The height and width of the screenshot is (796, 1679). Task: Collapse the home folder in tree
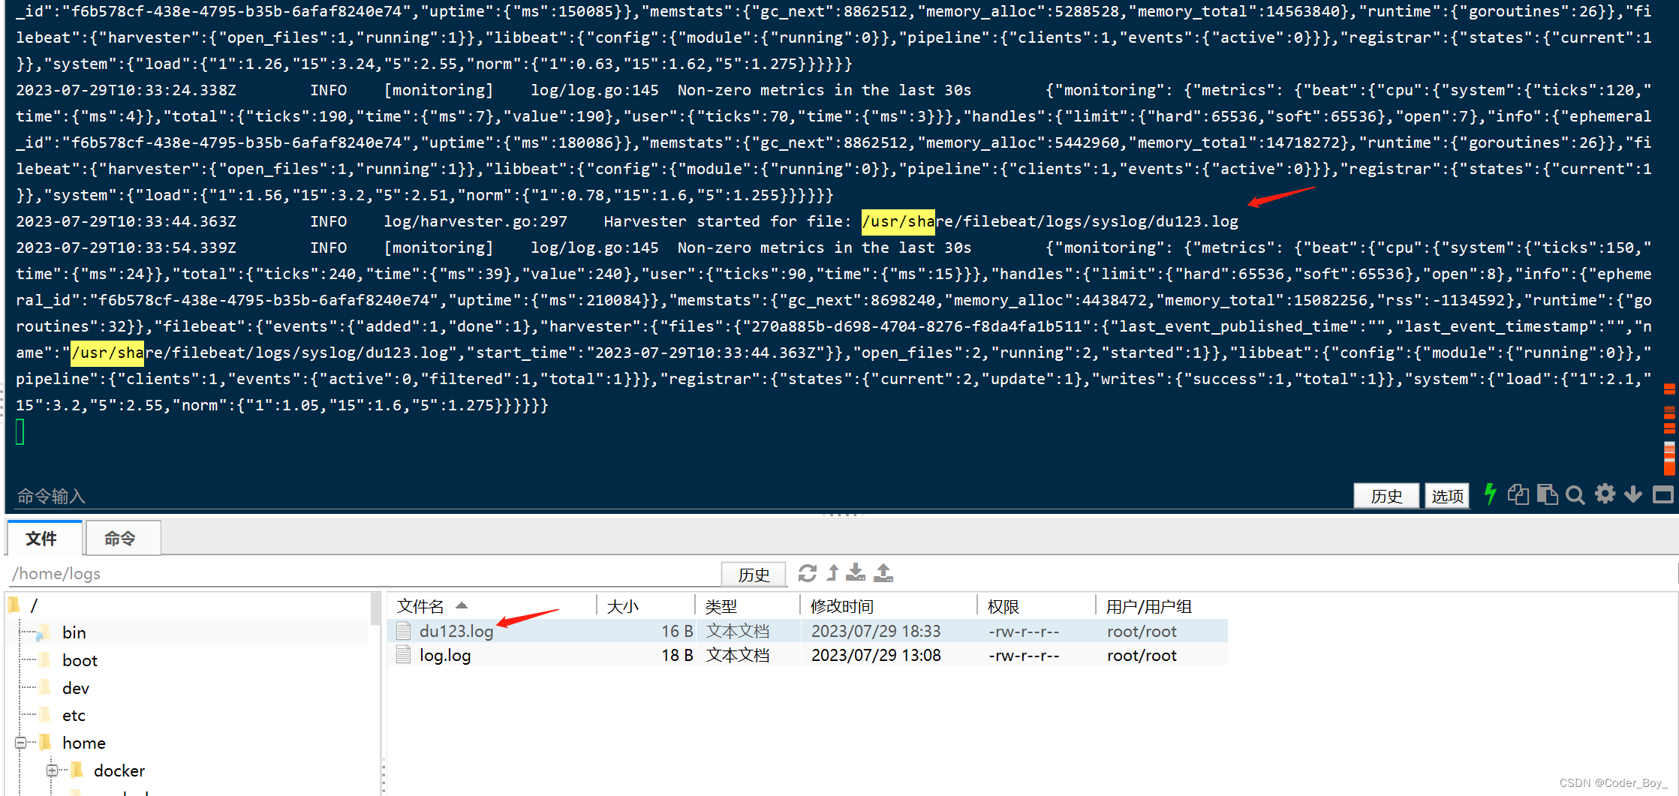coord(20,743)
